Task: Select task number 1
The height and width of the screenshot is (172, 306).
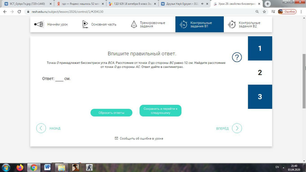Action: point(260,48)
